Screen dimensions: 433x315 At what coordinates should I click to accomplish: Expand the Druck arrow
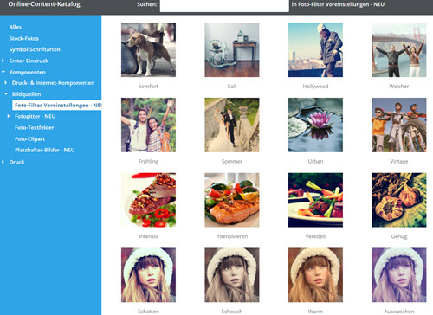[x=3, y=162]
